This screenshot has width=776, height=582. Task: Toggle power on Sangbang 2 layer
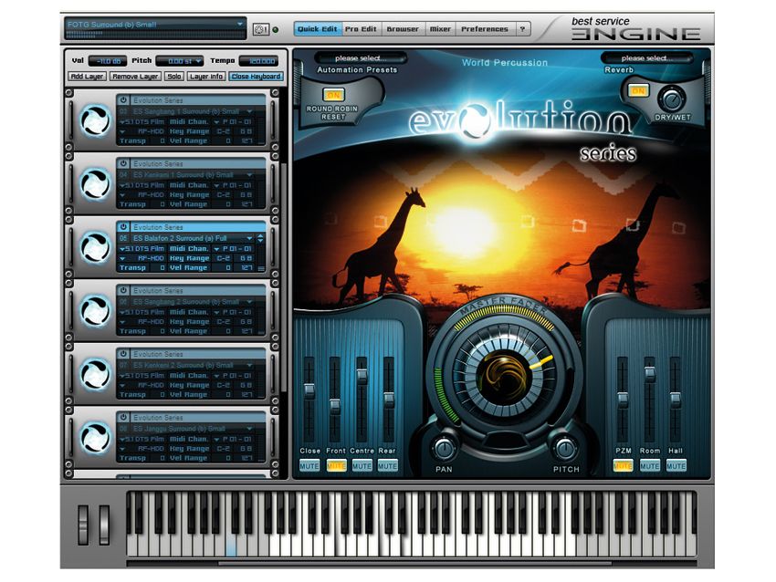[x=123, y=290]
